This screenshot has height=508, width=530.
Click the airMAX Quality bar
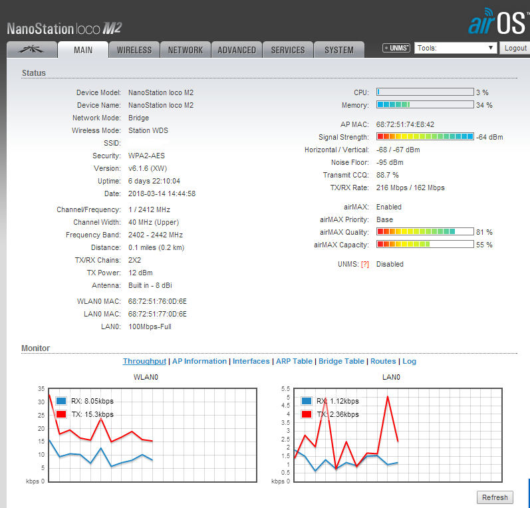(x=425, y=231)
